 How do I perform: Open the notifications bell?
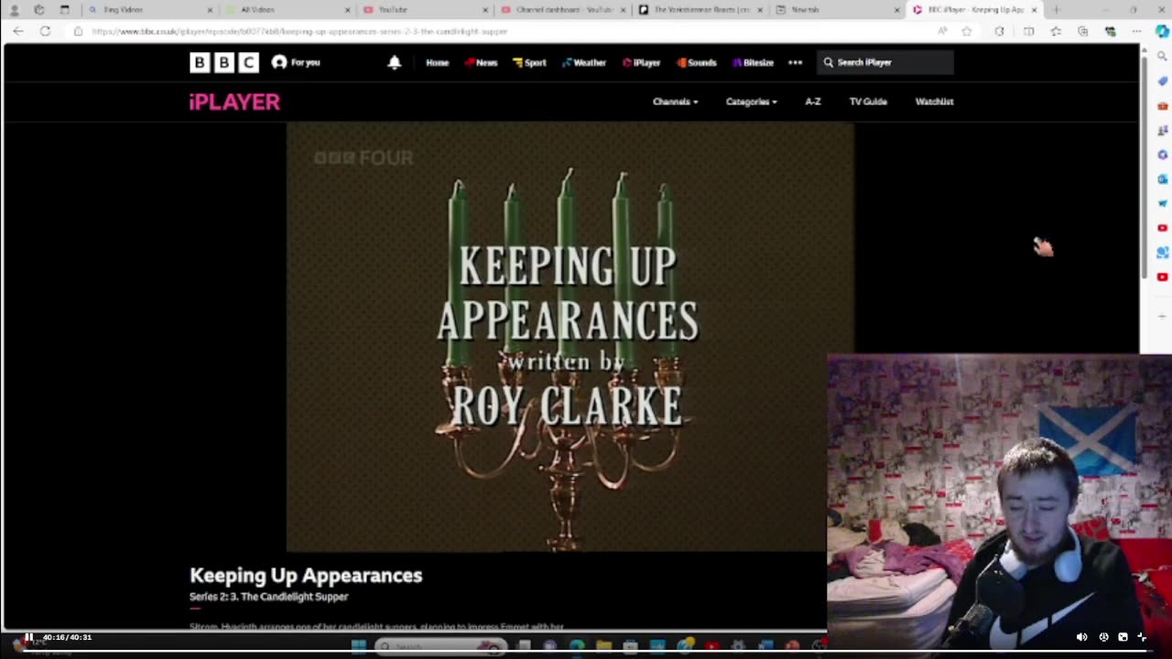coord(395,62)
